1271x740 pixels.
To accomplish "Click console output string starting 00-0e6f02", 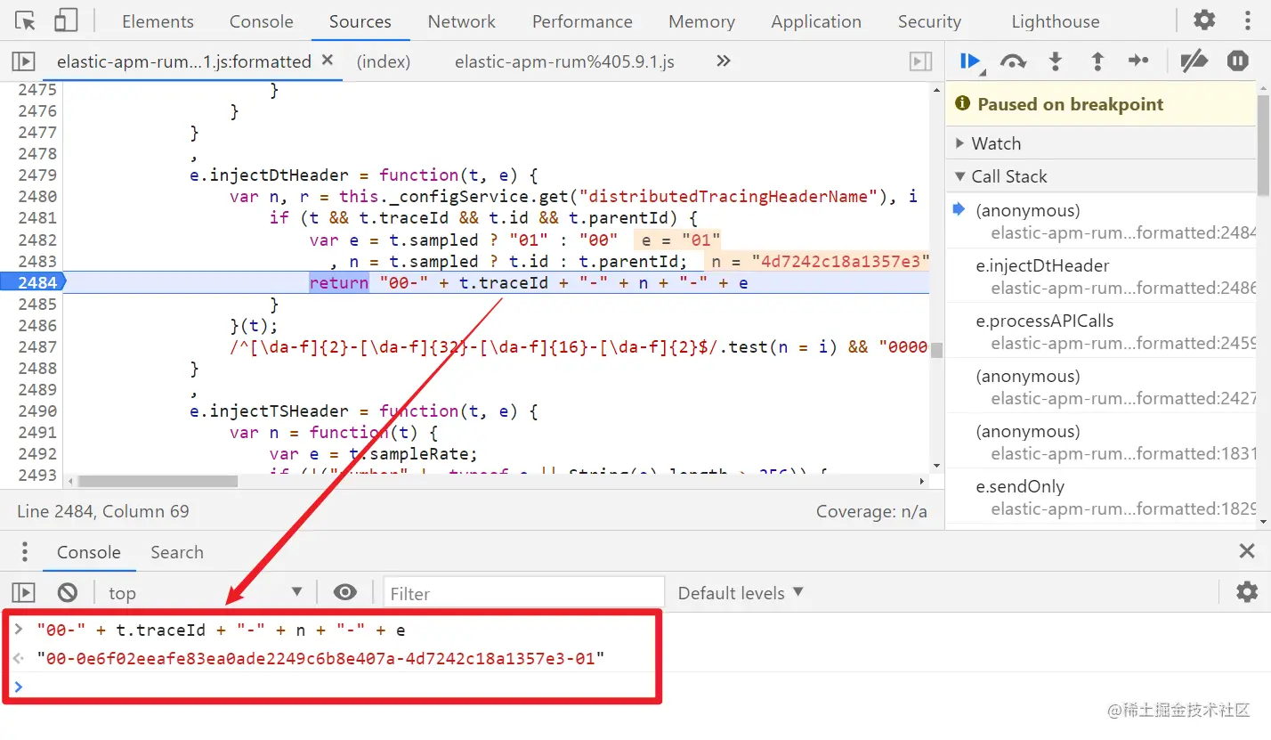I will (320, 659).
